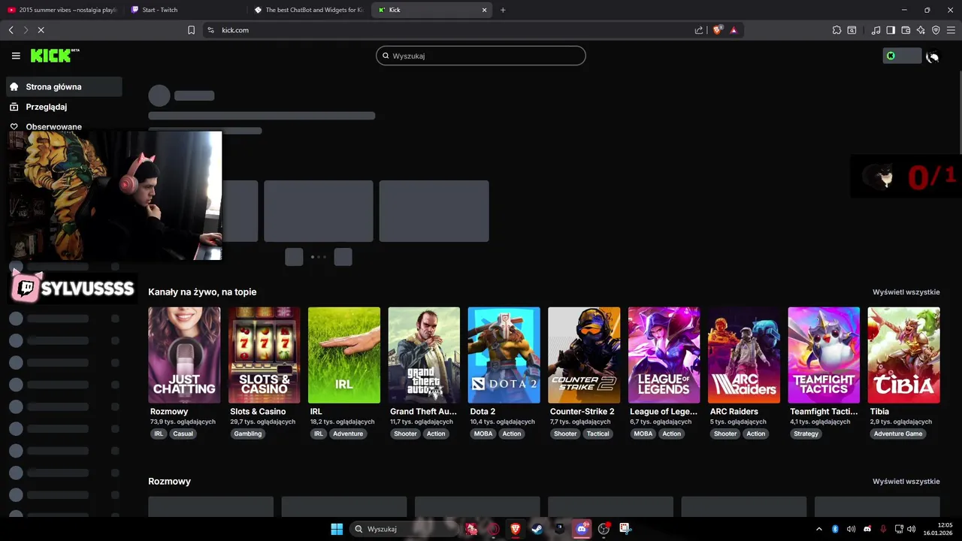This screenshot has width=962, height=541.
Task: Open Steam from the taskbar
Action: (x=537, y=529)
